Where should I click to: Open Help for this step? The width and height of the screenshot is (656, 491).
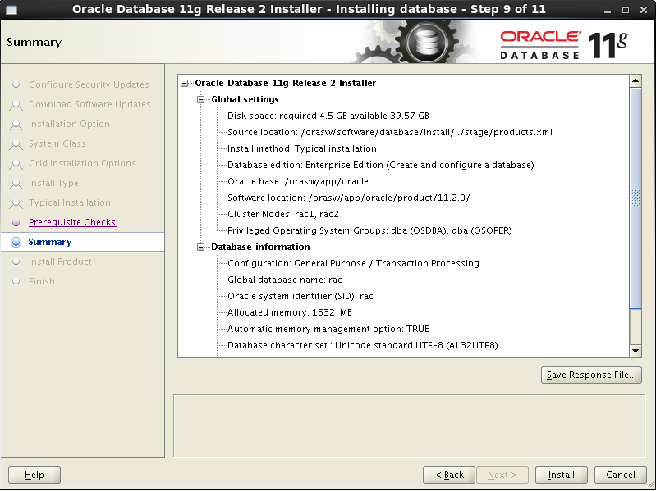click(34, 475)
